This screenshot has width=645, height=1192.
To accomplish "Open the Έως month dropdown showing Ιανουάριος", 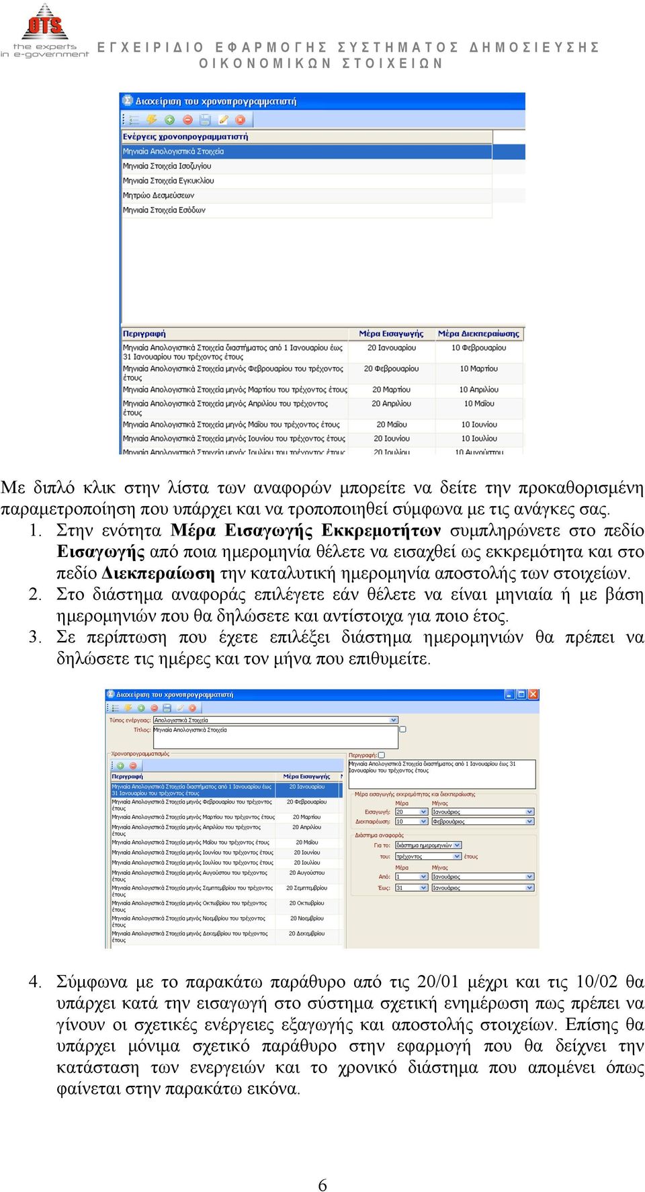I will click(x=529, y=888).
